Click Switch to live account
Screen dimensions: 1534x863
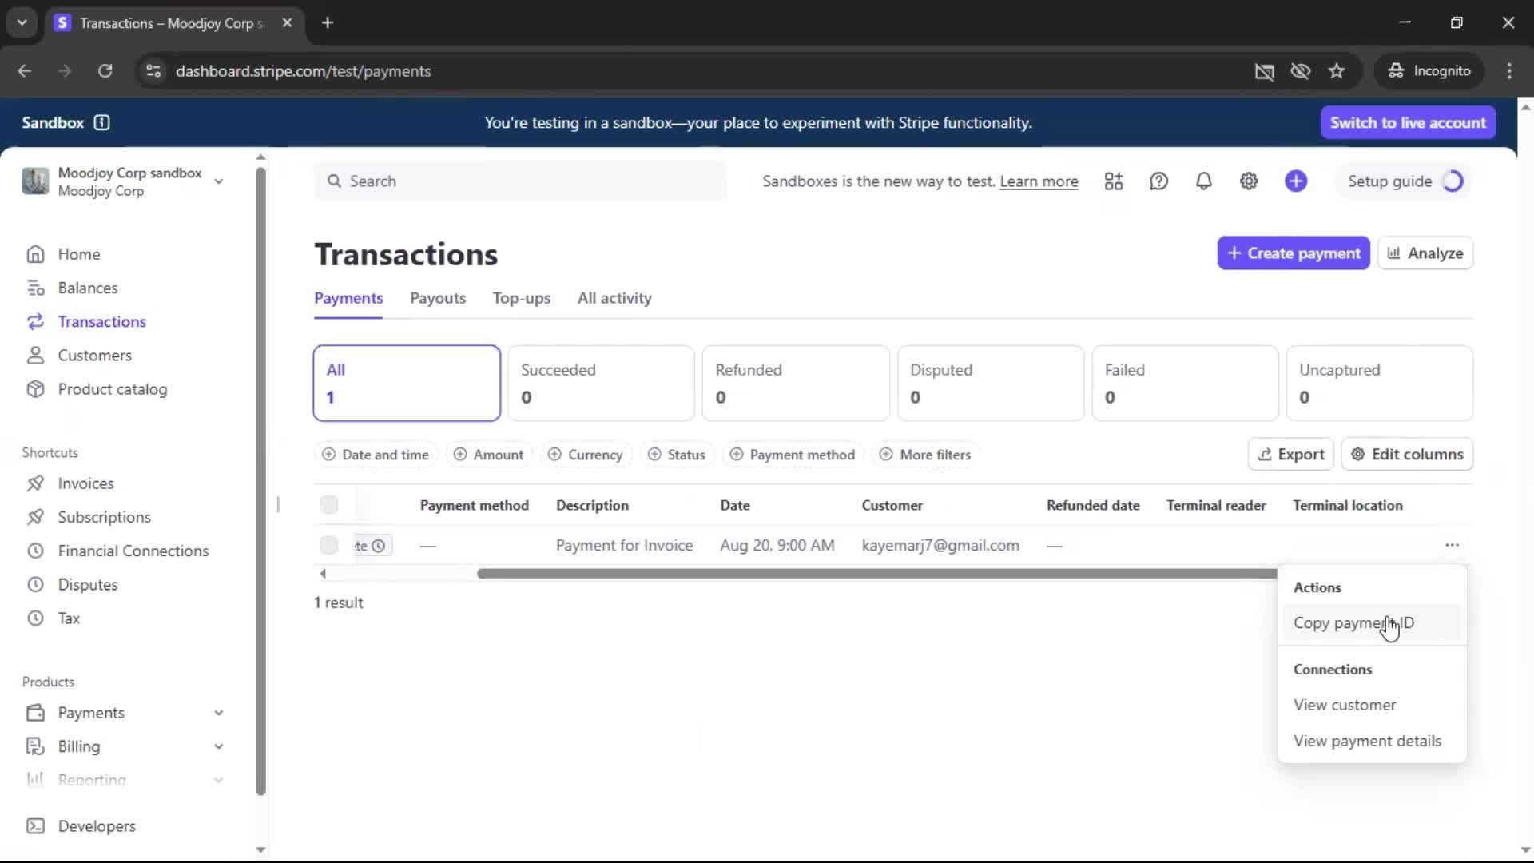click(x=1408, y=122)
